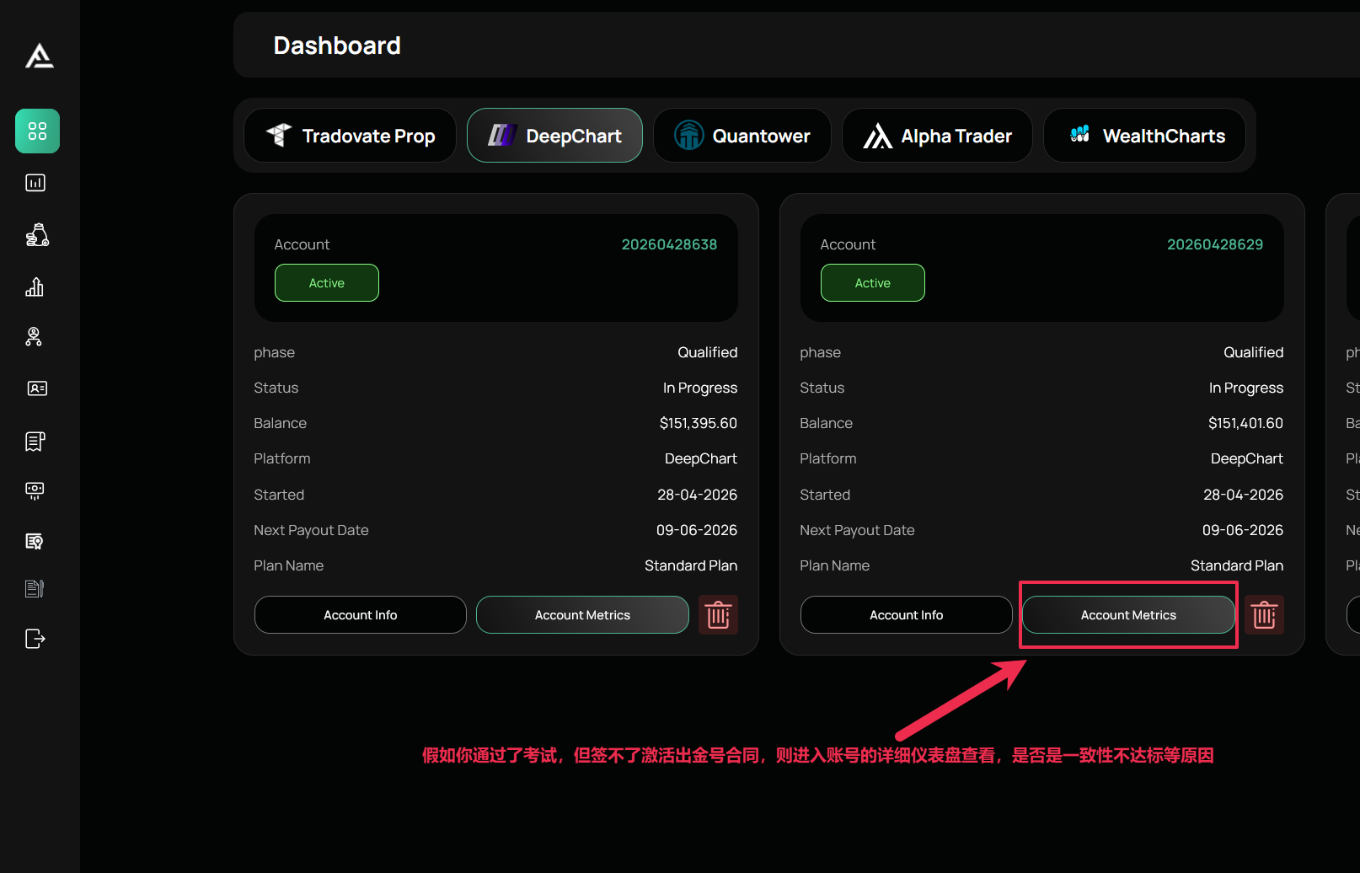Switch to the Tradovate Prop tab
The width and height of the screenshot is (1360, 873).
350,136
